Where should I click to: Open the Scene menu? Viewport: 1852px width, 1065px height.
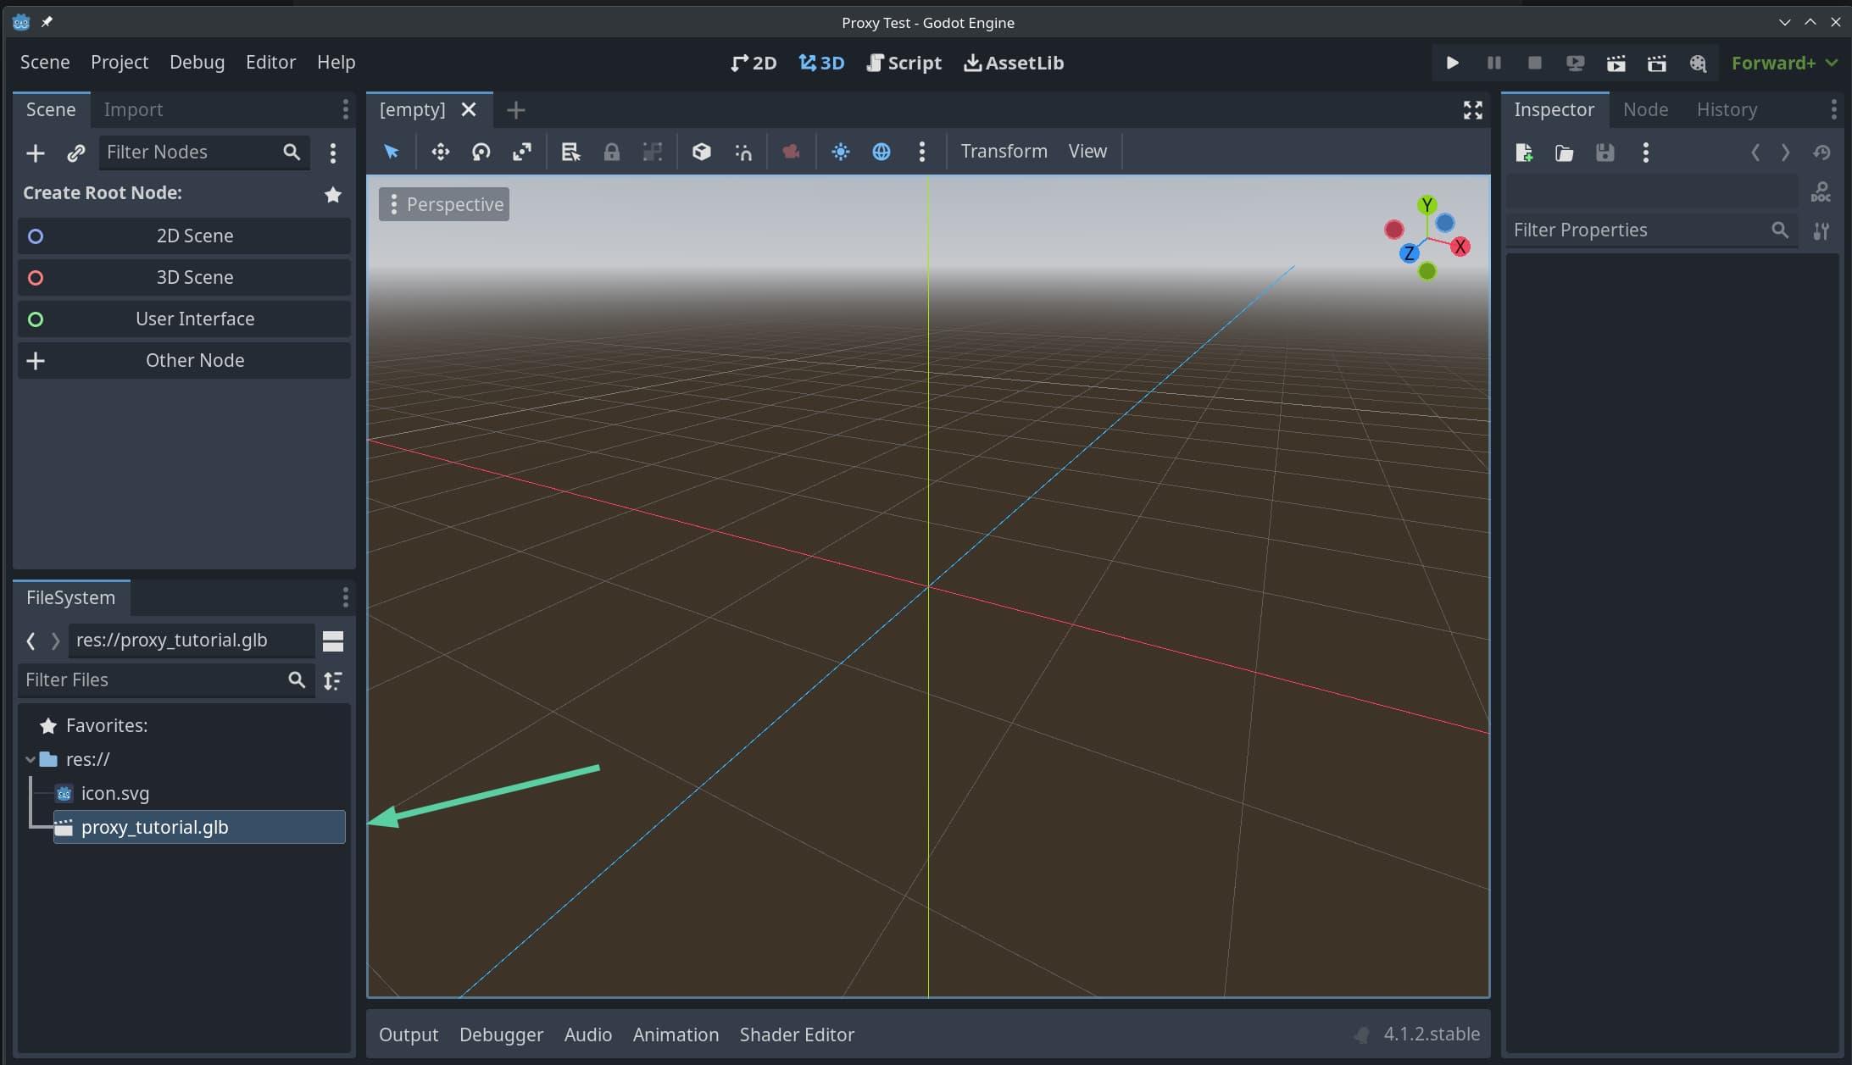[x=43, y=63]
